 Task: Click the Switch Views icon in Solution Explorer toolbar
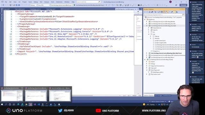tap(152, 12)
